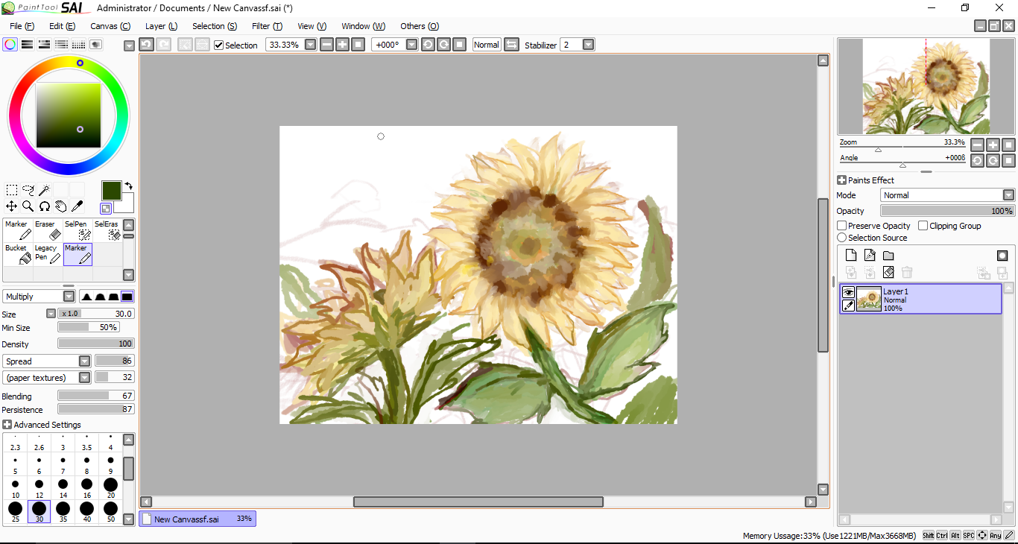Swap foreground and background colors

pos(128,186)
